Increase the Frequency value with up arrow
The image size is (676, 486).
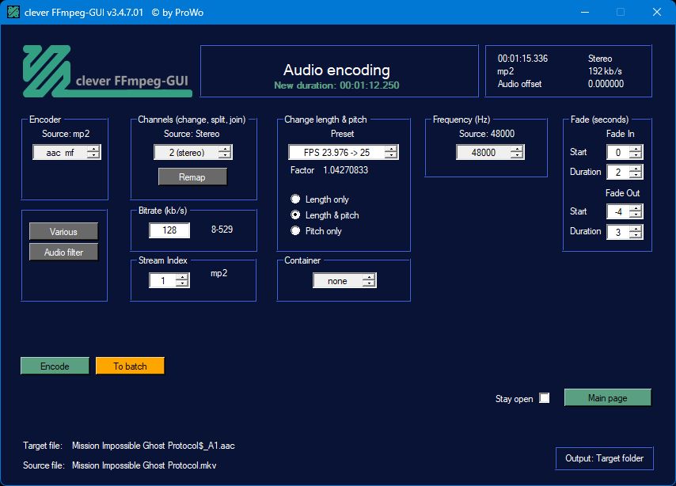517,149
